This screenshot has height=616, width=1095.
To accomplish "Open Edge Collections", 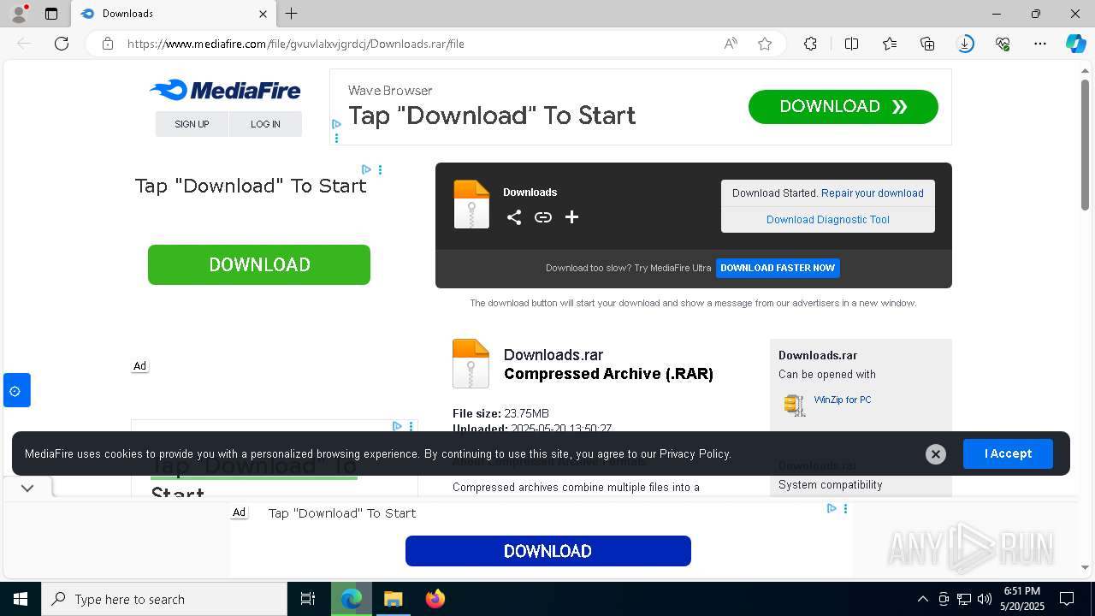I will pyautogui.click(x=927, y=44).
